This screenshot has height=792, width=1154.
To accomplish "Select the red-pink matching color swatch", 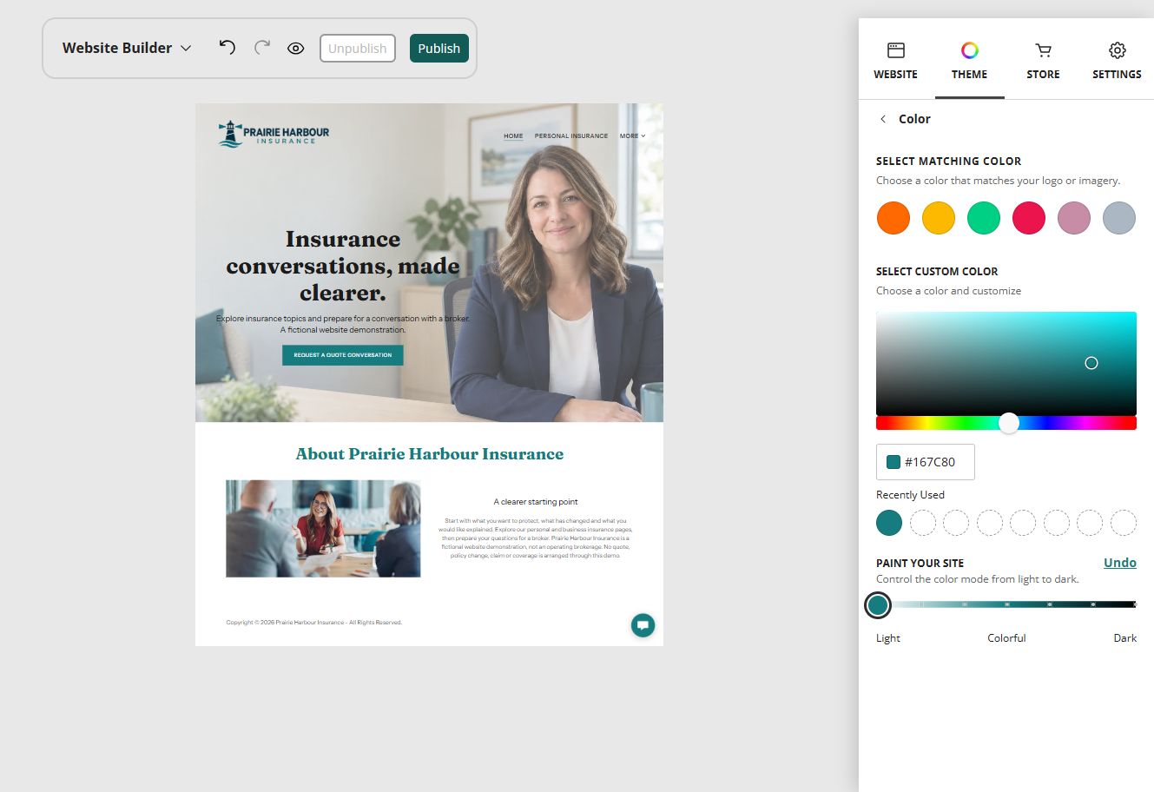I will pyautogui.click(x=1029, y=218).
